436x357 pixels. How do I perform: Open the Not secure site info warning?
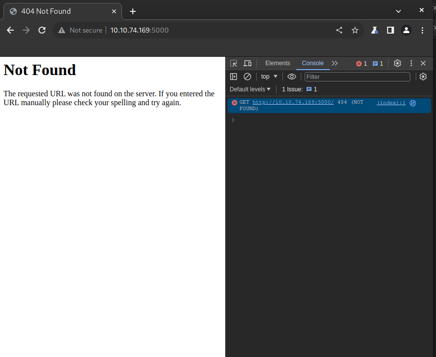click(80, 30)
